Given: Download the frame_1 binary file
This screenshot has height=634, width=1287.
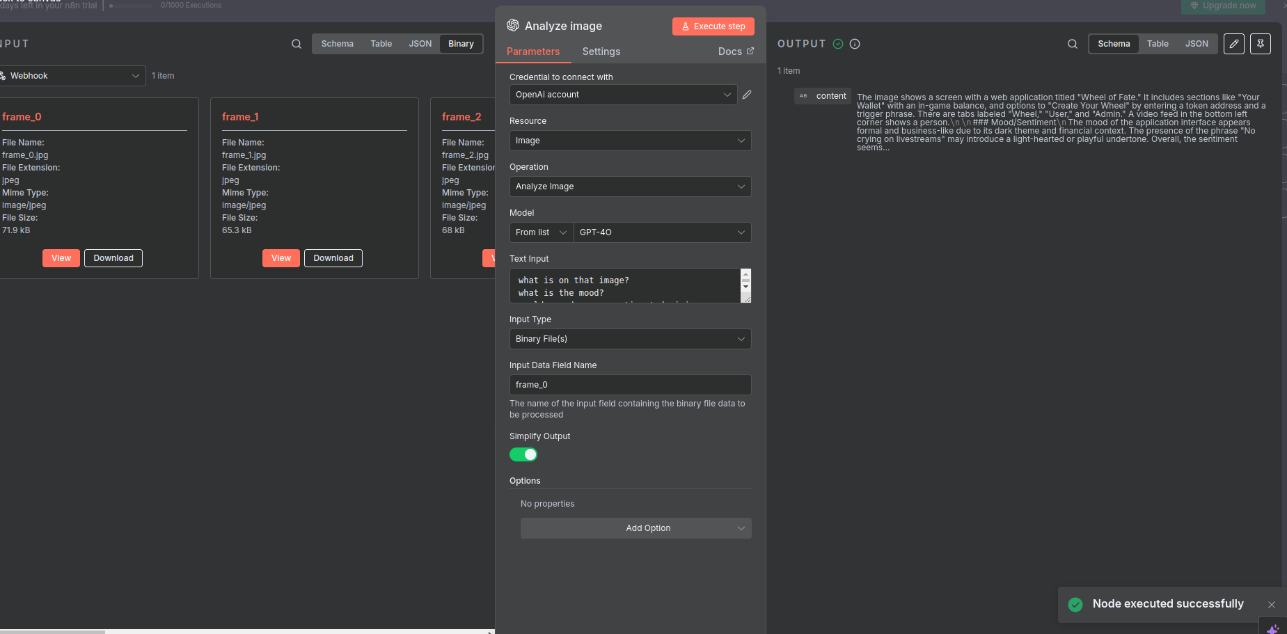Looking at the screenshot, I should pos(333,258).
